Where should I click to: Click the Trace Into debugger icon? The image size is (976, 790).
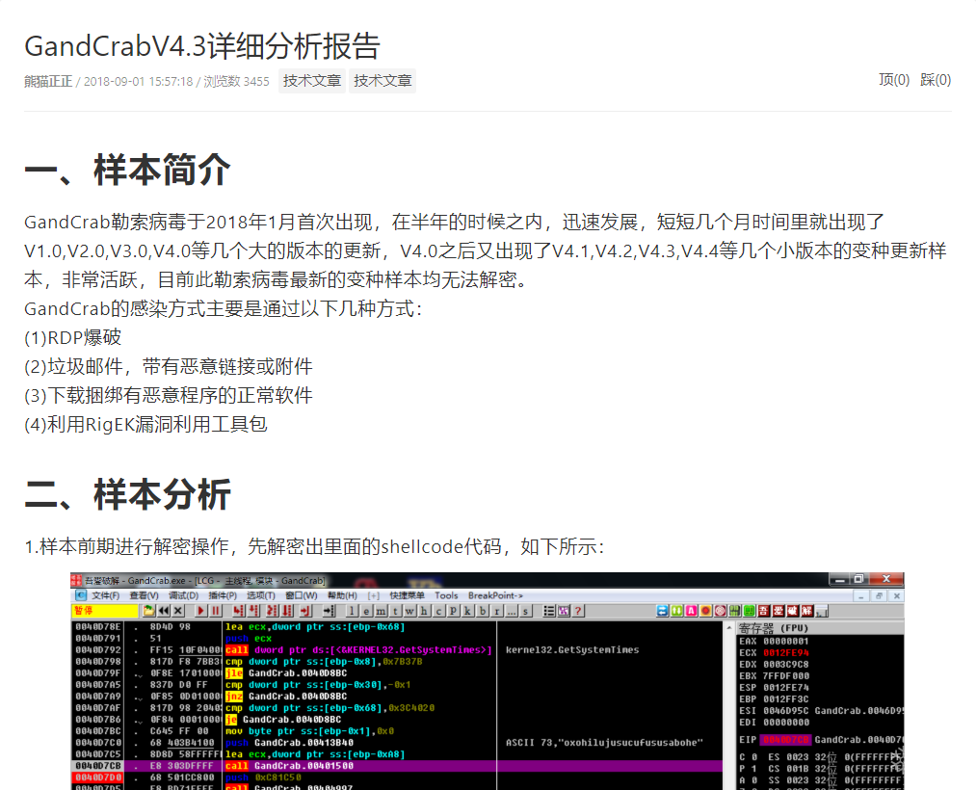click(x=273, y=611)
